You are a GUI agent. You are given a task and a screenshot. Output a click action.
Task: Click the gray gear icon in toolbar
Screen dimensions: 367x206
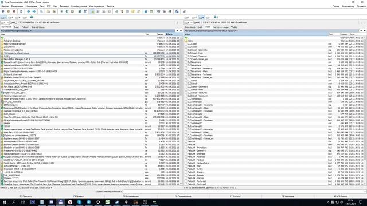(x=3, y=11)
